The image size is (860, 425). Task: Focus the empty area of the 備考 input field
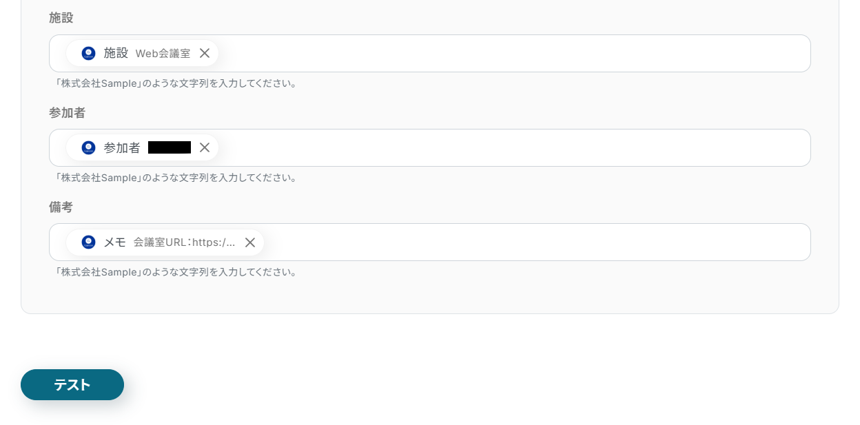point(531,242)
